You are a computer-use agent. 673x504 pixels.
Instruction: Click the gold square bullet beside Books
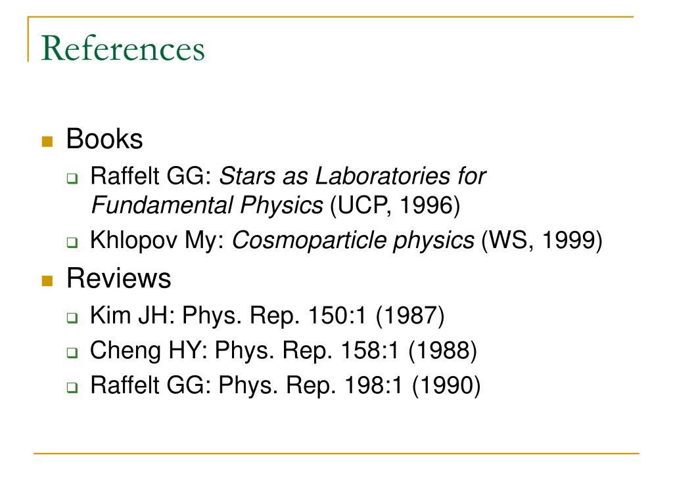pos(47,142)
